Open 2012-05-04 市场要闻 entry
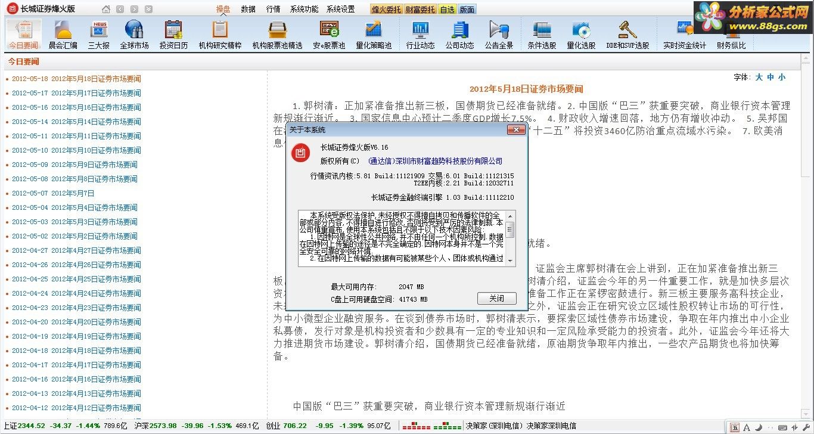 point(74,207)
